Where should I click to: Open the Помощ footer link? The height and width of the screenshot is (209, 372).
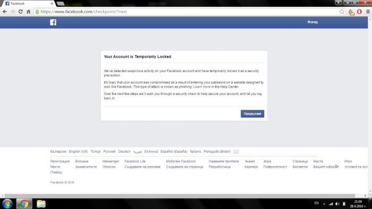pyautogui.click(x=56, y=172)
